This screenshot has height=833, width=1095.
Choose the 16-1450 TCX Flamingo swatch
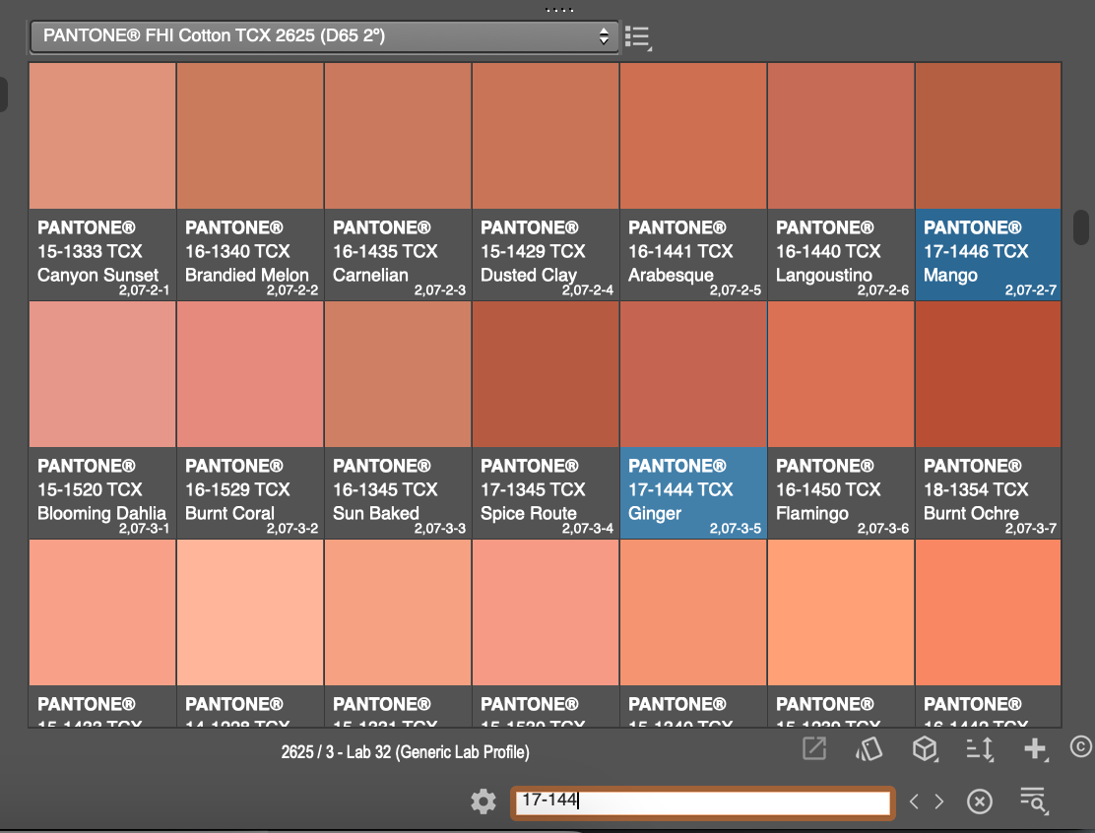(841, 374)
